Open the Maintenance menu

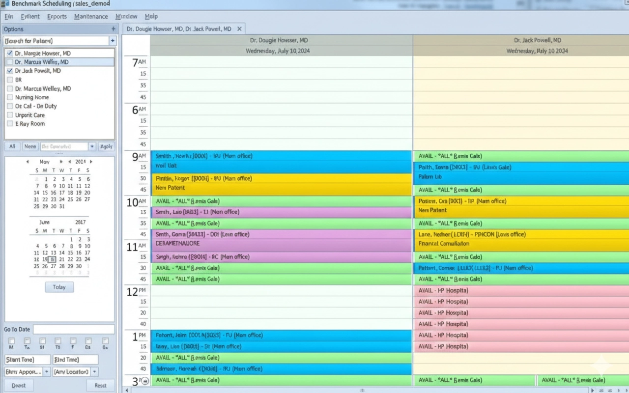91,16
